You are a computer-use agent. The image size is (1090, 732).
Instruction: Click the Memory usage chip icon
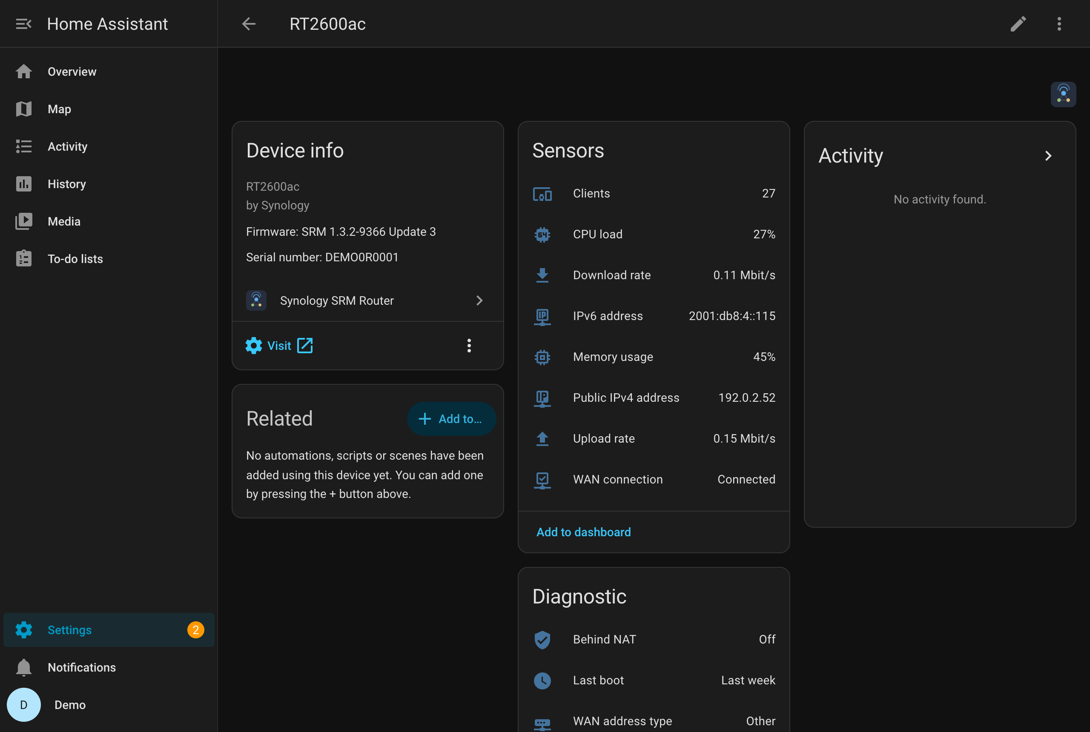(542, 357)
